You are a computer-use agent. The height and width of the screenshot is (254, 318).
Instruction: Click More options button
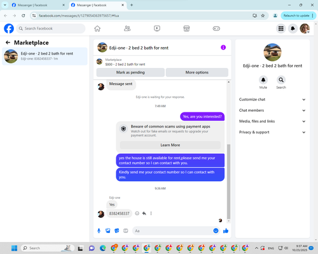click(197, 72)
